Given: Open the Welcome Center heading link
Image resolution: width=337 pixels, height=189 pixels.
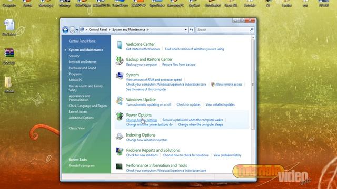Looking at the screenshot, I should [x=141, y=44].
